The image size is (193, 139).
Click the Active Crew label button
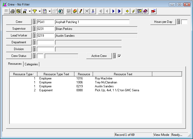click(99, 56)
